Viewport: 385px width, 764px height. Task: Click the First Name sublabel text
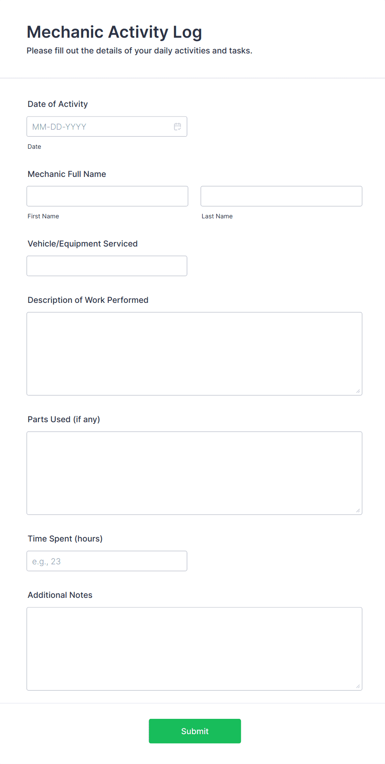[43, 216]
